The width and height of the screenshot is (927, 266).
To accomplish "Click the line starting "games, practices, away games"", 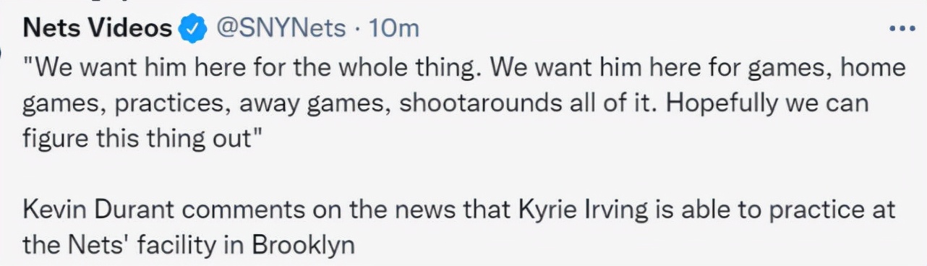I will click(445, 103).
